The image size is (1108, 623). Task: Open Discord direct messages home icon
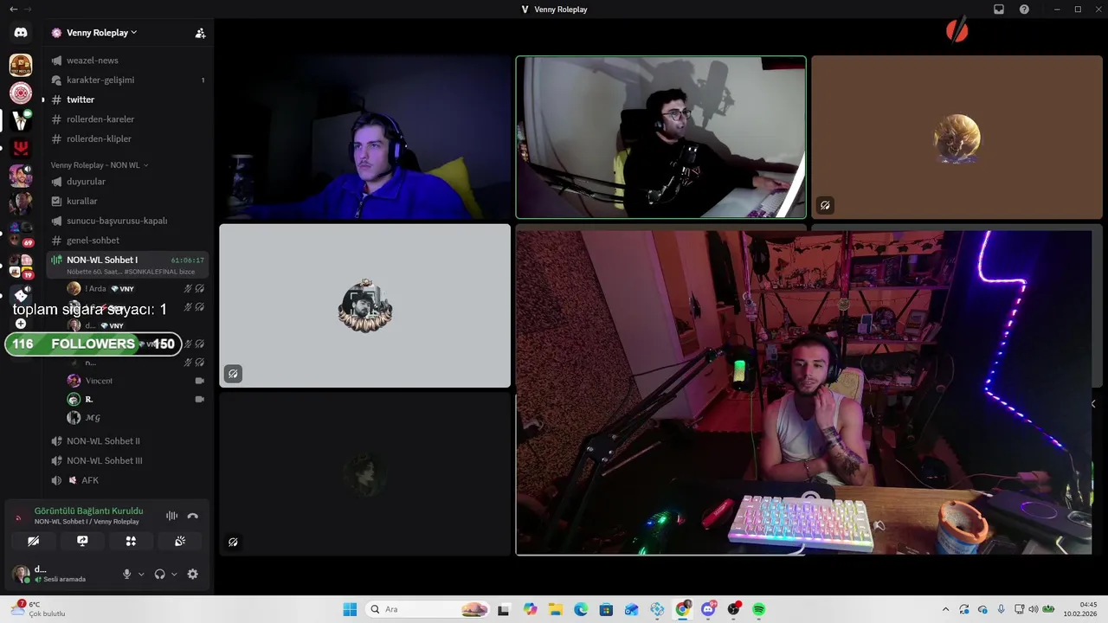click(x=21, y=33)
